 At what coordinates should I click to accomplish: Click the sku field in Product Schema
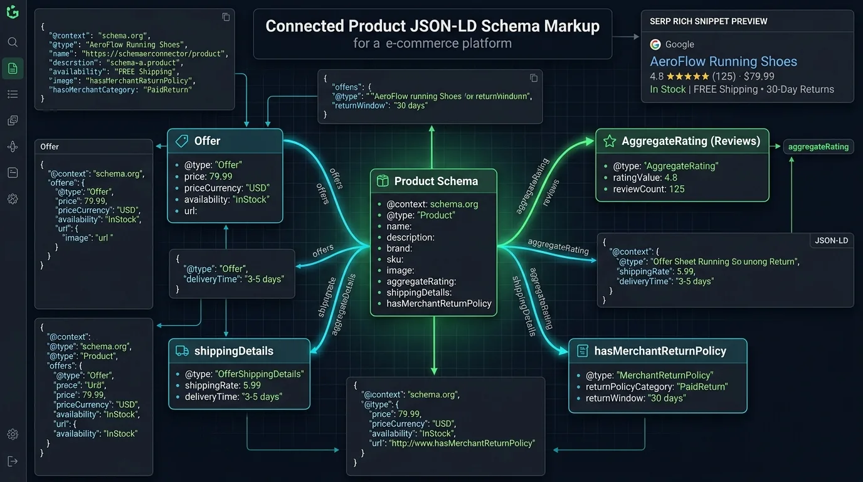tap(395, 259)
